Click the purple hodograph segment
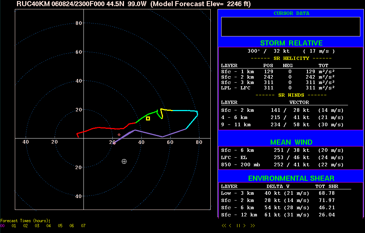The height and width of the screenshot is (233, 365). pos(148,133)
